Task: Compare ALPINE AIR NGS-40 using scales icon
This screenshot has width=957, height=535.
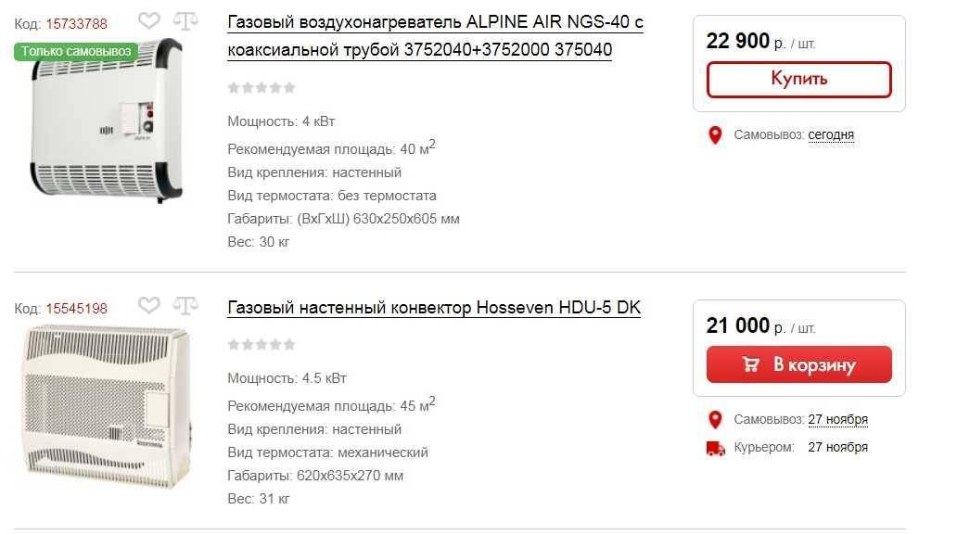Action: (x=185, y=20)
